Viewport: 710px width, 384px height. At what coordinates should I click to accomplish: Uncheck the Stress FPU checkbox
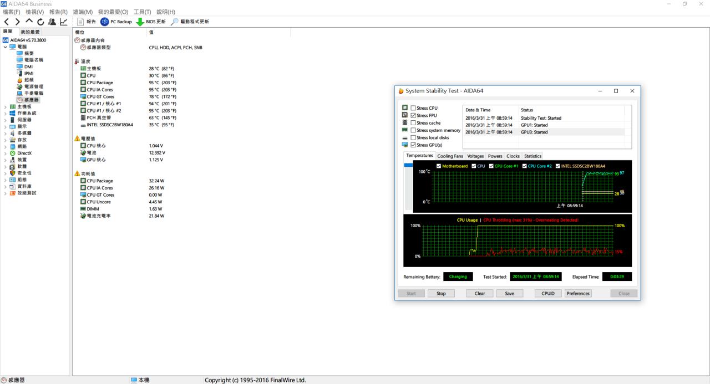[413, 115]
